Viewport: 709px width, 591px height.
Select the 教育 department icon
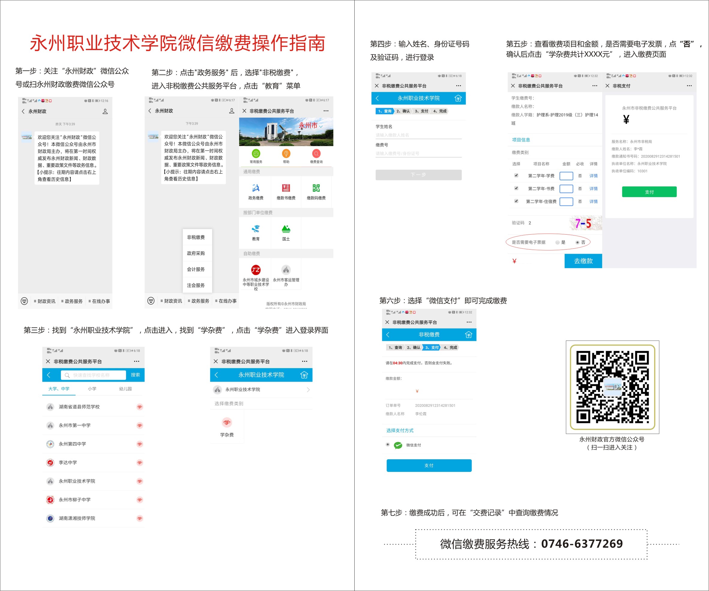[x=256, y=229]
